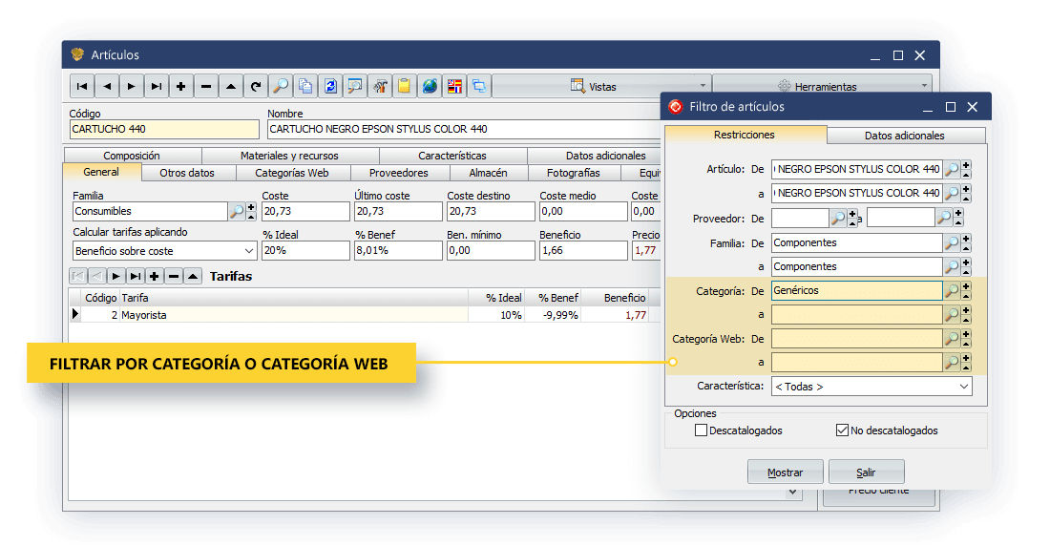Click the add new article plus icon
This screenshot has height=546, width=1050.
pyautogui.click(x=181, y=86)
